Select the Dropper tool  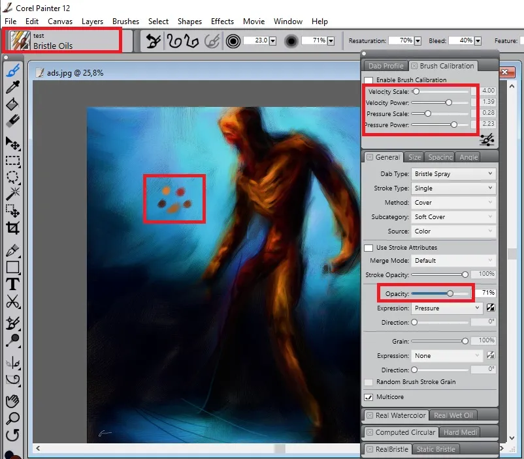click(x=12, y=87)
